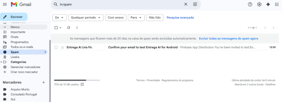Open the 'Qualquer período' date dropdown
Image resolution: width=282 pixels, height=102 pixels.
click(x=86, y=18)
